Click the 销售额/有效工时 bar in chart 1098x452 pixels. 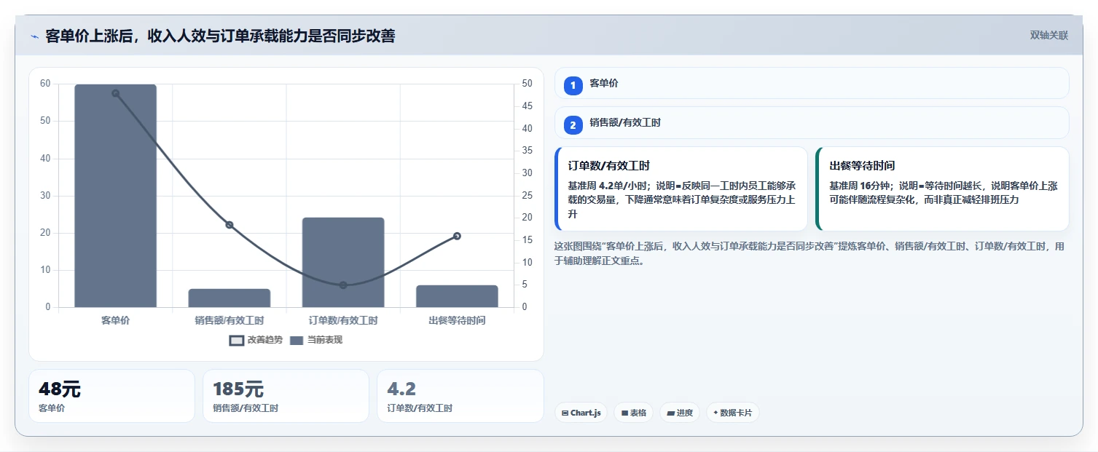229,298
